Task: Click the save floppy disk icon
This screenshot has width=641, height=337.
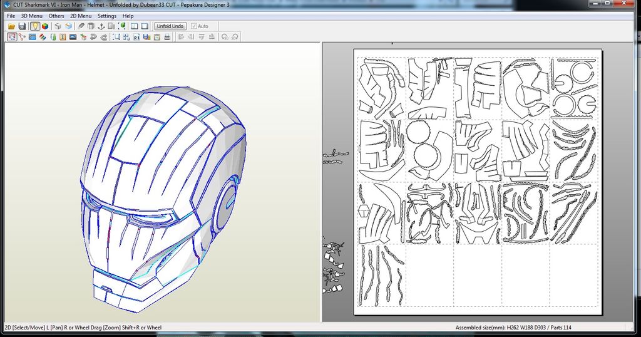Action: 22,26
